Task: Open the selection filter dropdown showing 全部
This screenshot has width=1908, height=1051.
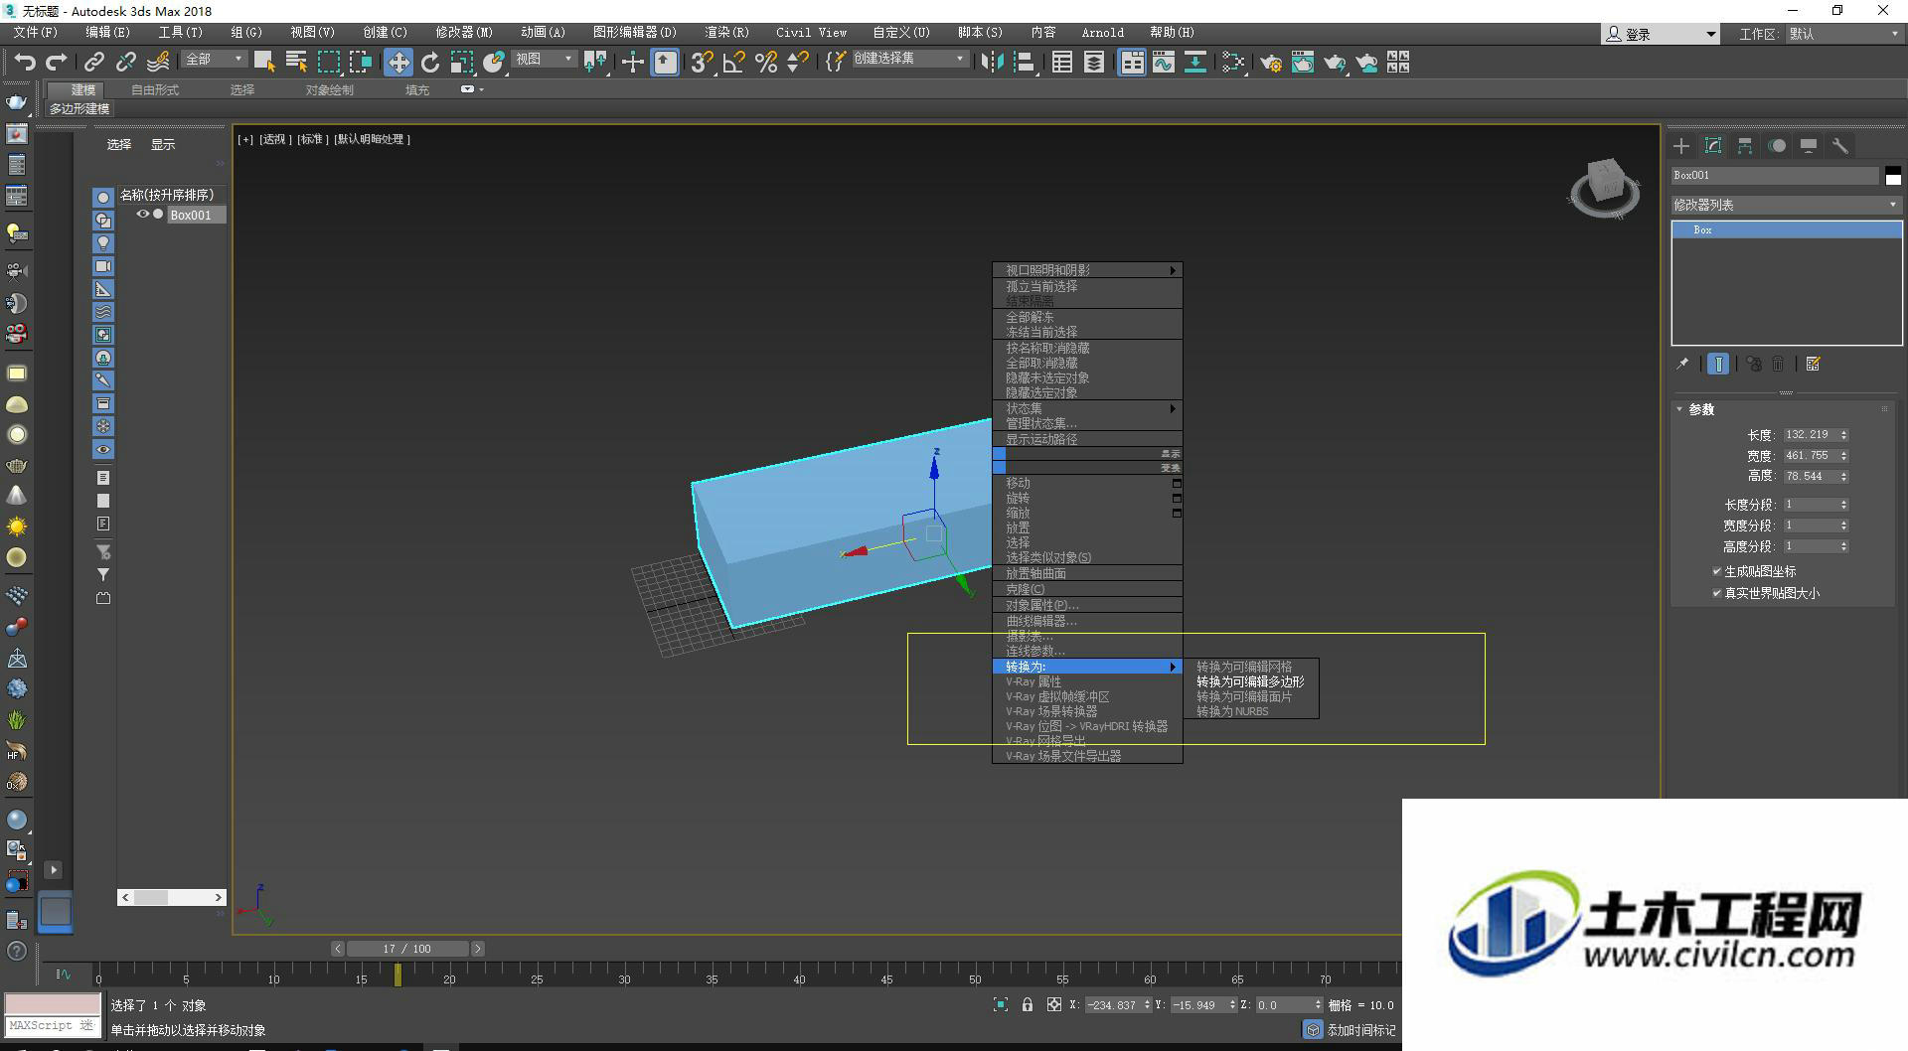Action: [x=215, y=60]
